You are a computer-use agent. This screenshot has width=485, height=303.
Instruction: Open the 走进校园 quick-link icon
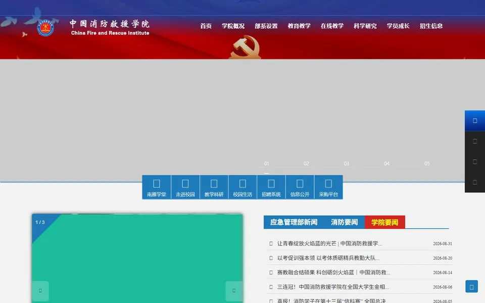tap(185, 187)
